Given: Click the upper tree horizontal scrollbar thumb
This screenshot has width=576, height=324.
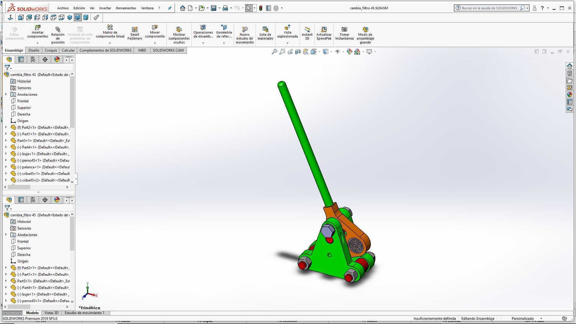Looking at the screenshot, I should (19, 187).
